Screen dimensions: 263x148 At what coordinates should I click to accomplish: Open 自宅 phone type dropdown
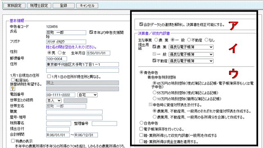(88, 95)
